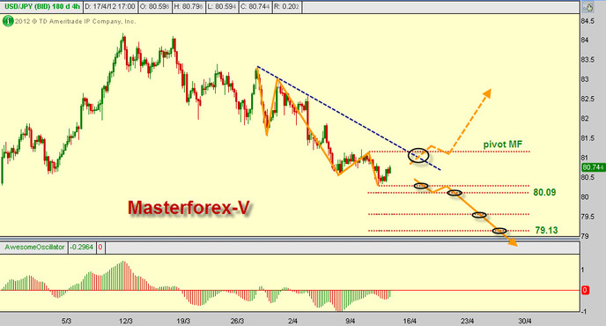This screenshot has width=606, height=326.
Task: Click the C: 80.744 close price field
Action: click(x=255, y=6)
